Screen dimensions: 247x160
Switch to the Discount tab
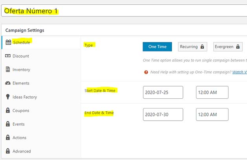tap(41, 56)
